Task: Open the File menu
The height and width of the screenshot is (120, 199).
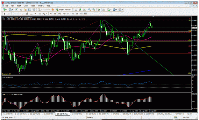Action: 7,6
